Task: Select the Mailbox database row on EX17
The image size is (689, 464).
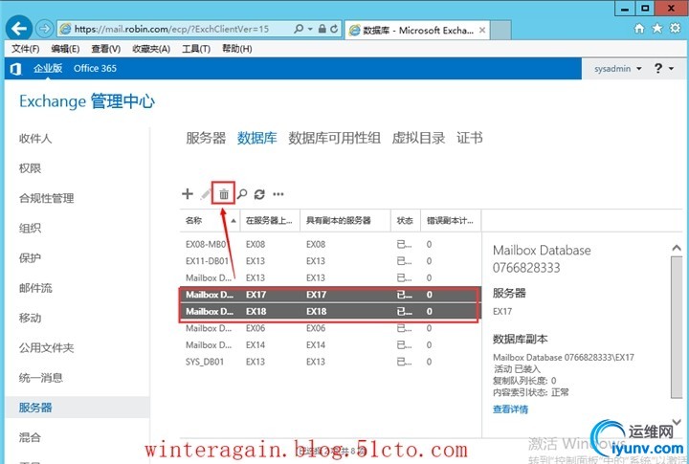Action: pos(330,295)
